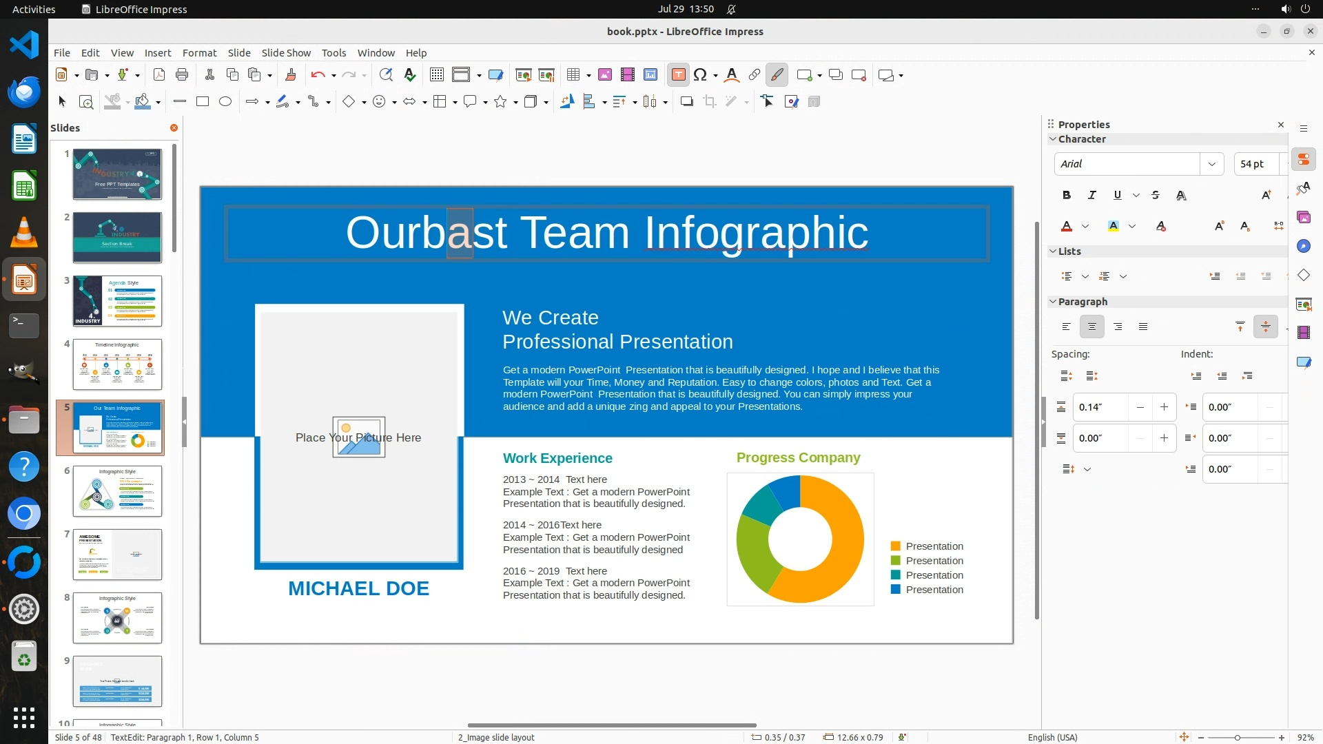Click the Insert Hyperlink chain icon
1323x744 pixels.
755,75
